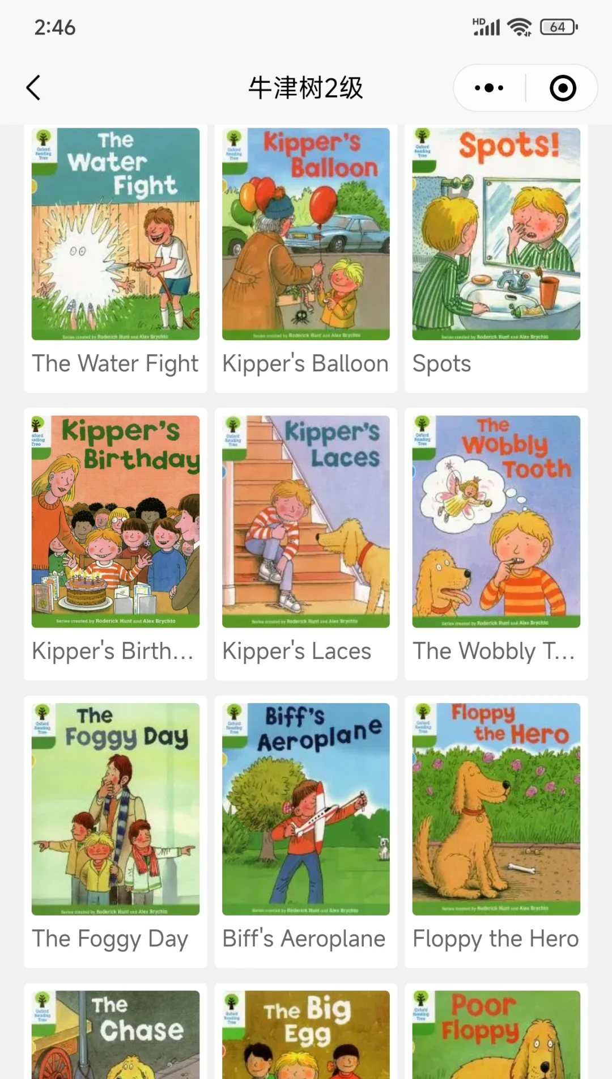The height and width of the screenshot is (1079, 612).
Task: Close mini program via circle target icon
Action: [x=563, y=88]
